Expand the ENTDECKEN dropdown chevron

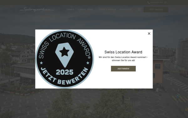(x=134, y=9)
